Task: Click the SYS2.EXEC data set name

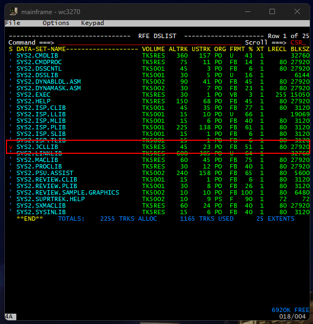Action: pos(33,95)
